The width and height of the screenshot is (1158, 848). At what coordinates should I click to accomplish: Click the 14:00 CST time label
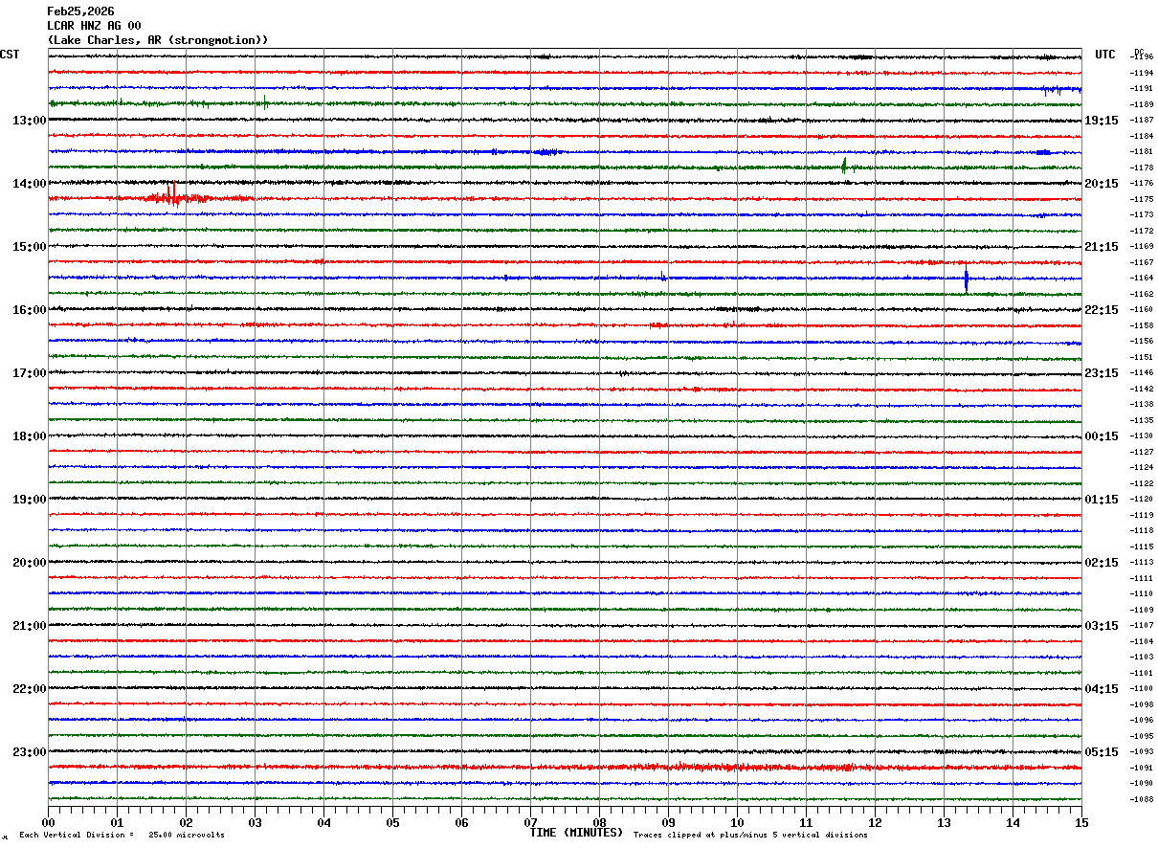click(29, 184)
